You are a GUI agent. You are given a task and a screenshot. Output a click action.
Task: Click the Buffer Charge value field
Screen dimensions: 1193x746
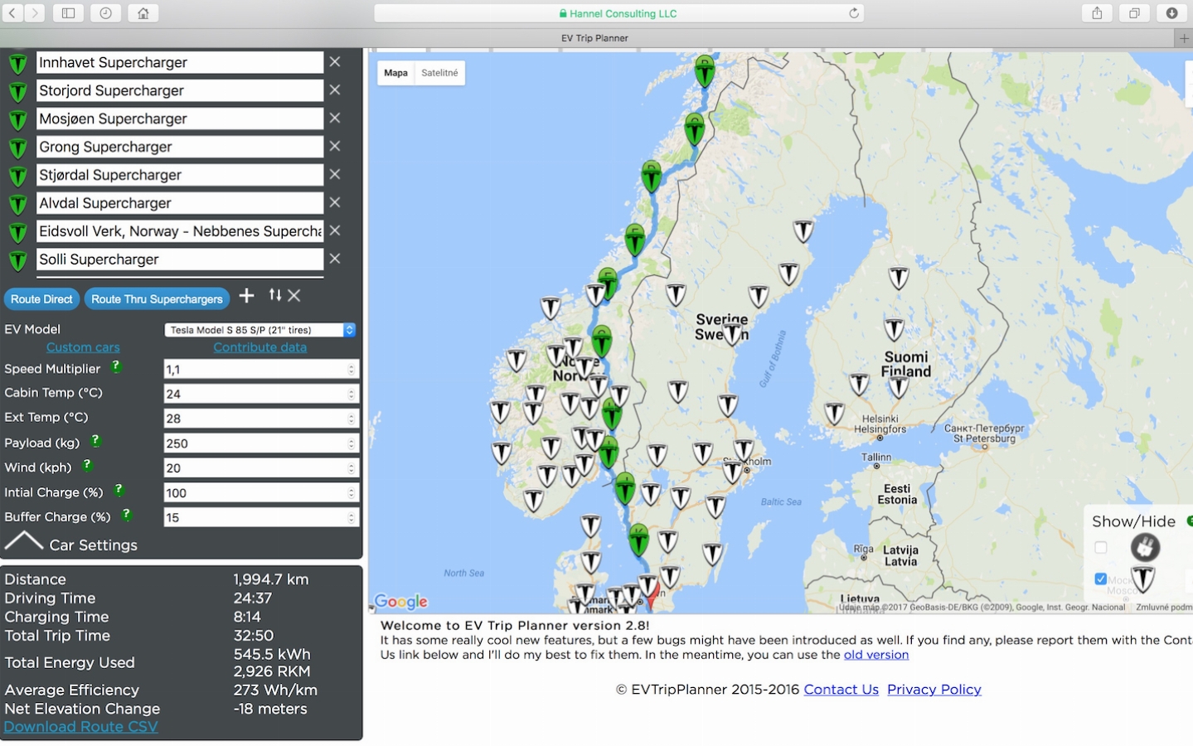pos(261,518)
